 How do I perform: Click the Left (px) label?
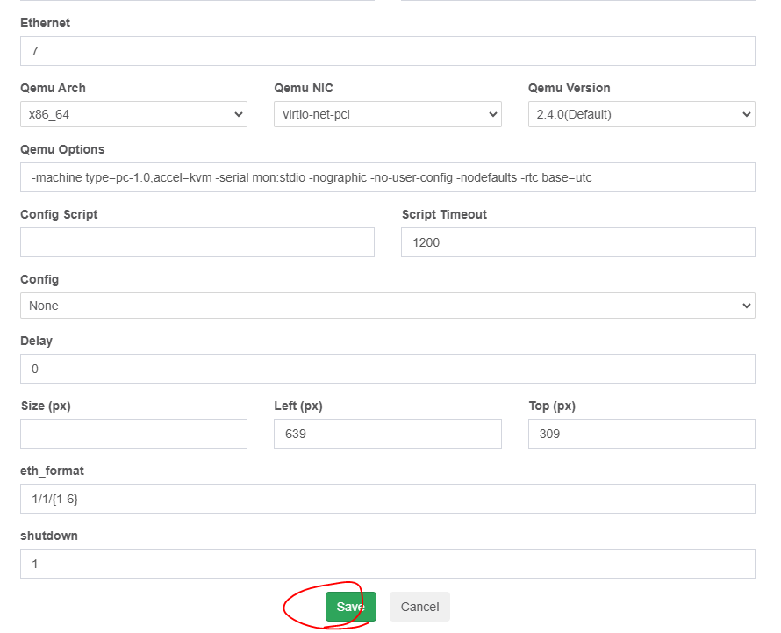298,406
